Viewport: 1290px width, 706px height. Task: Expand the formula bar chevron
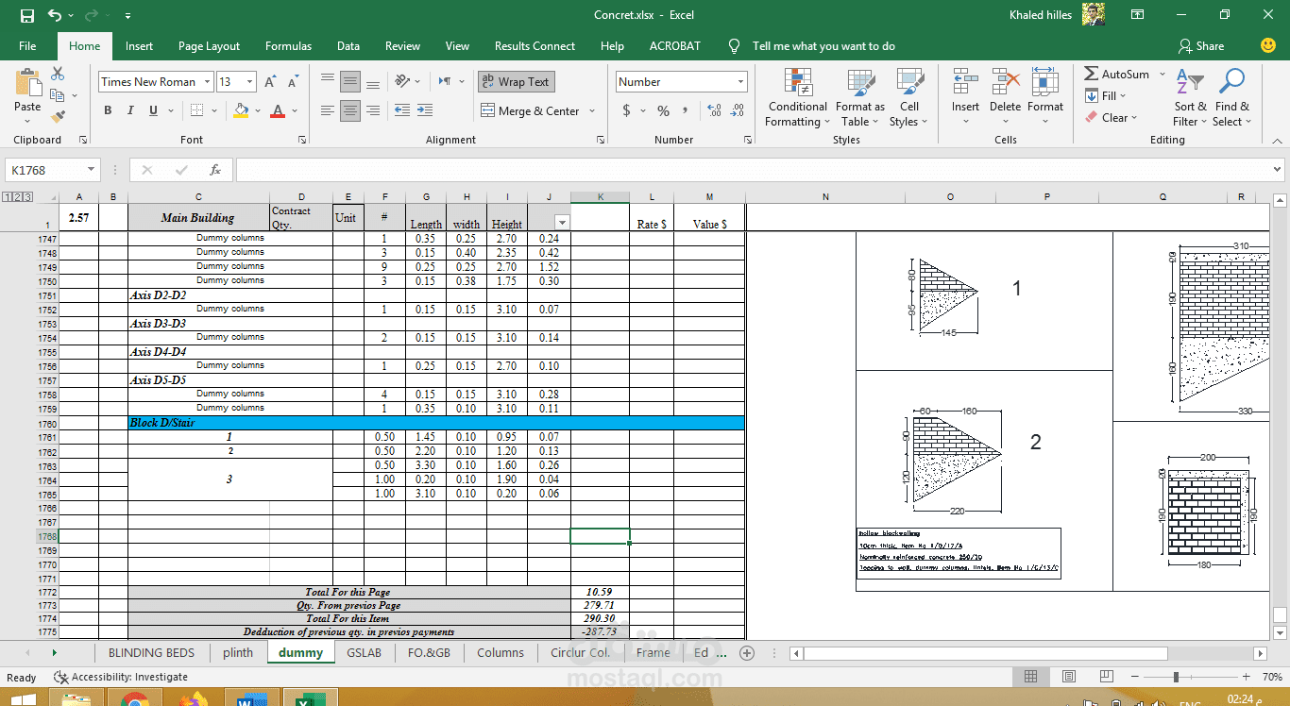(1278, 170)
